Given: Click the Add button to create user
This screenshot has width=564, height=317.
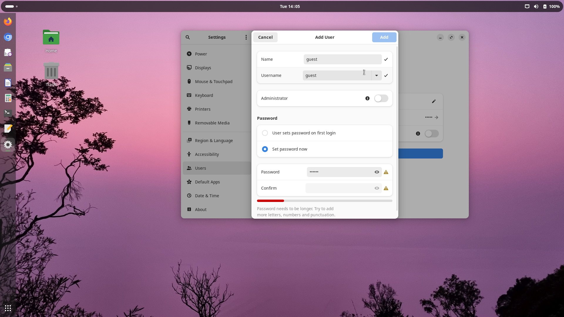Looking at the screenshot, I should click(384, 37).
